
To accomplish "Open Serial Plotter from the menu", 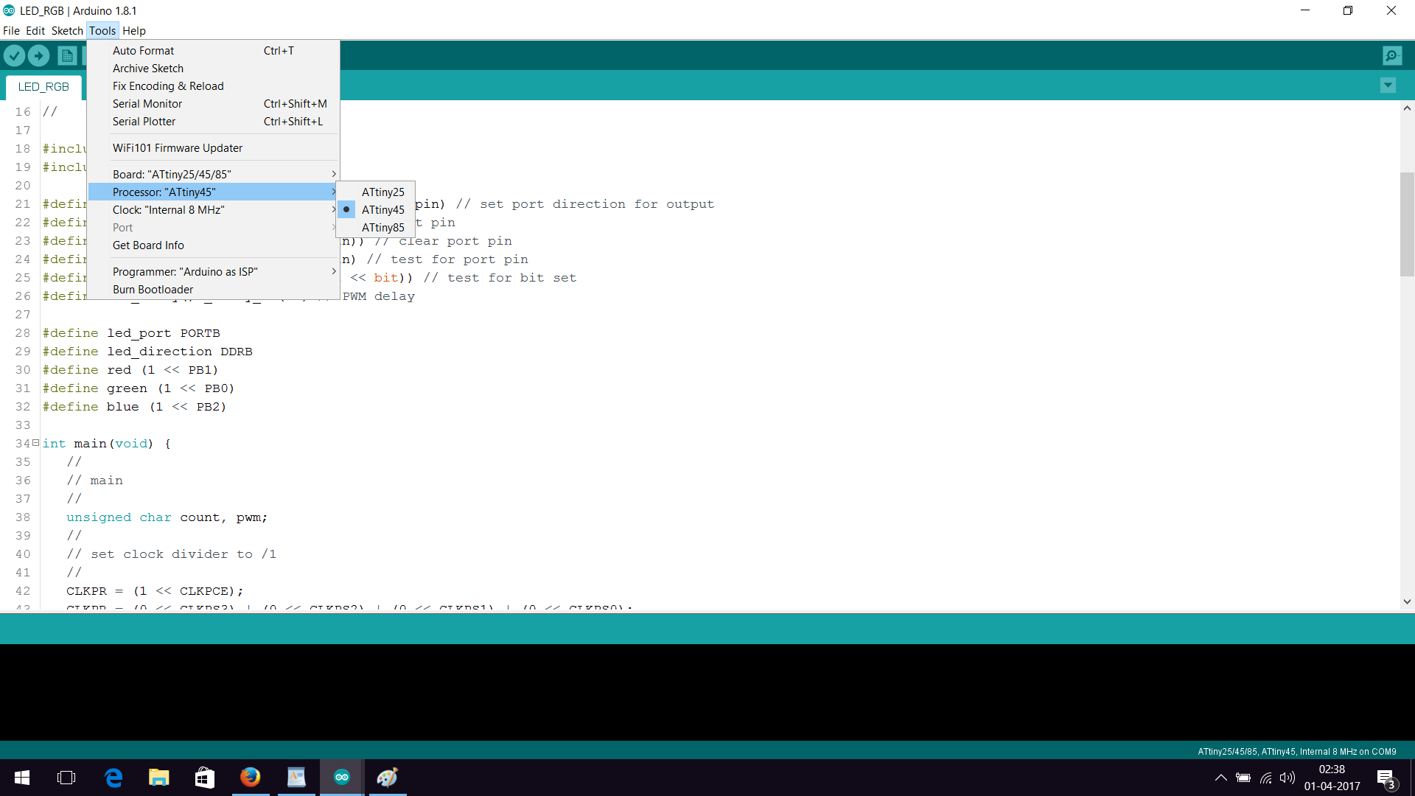I will (x=213, y=121).
